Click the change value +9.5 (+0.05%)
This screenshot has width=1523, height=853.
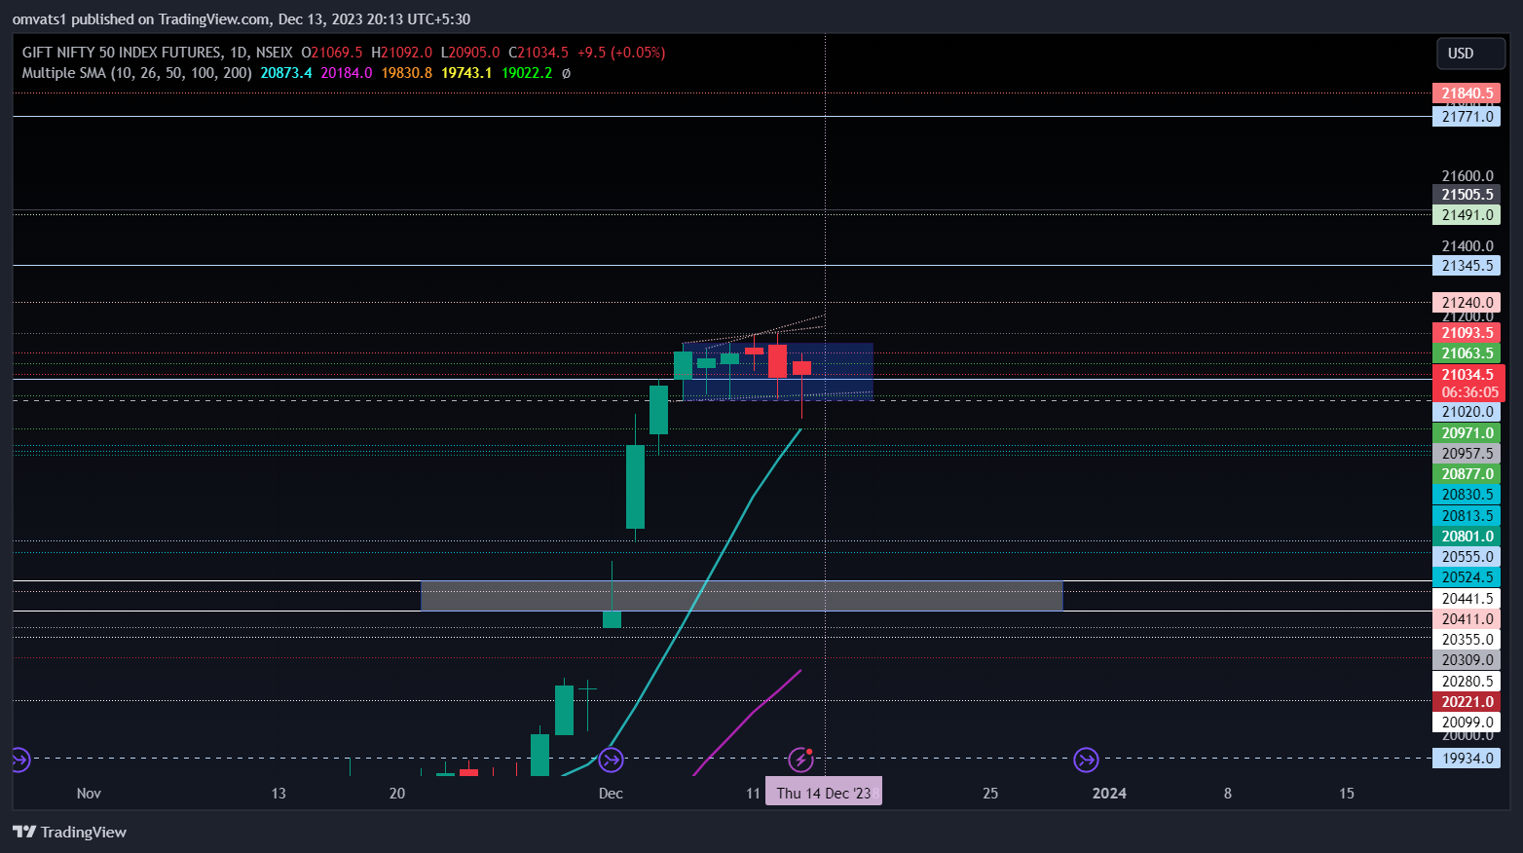tap(621, 53)
